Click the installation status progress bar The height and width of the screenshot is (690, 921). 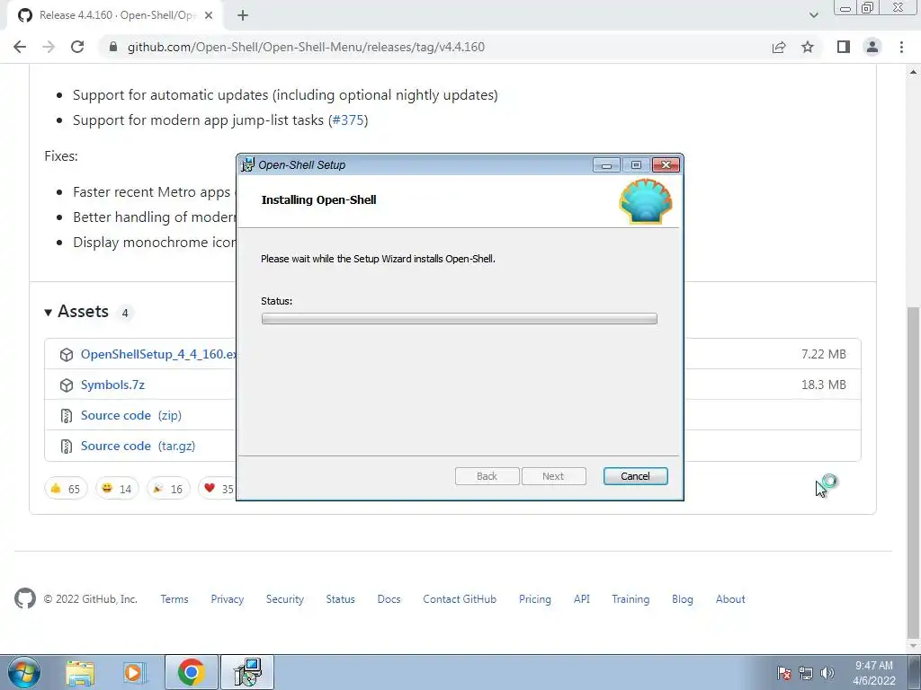[x=460, y=319]
